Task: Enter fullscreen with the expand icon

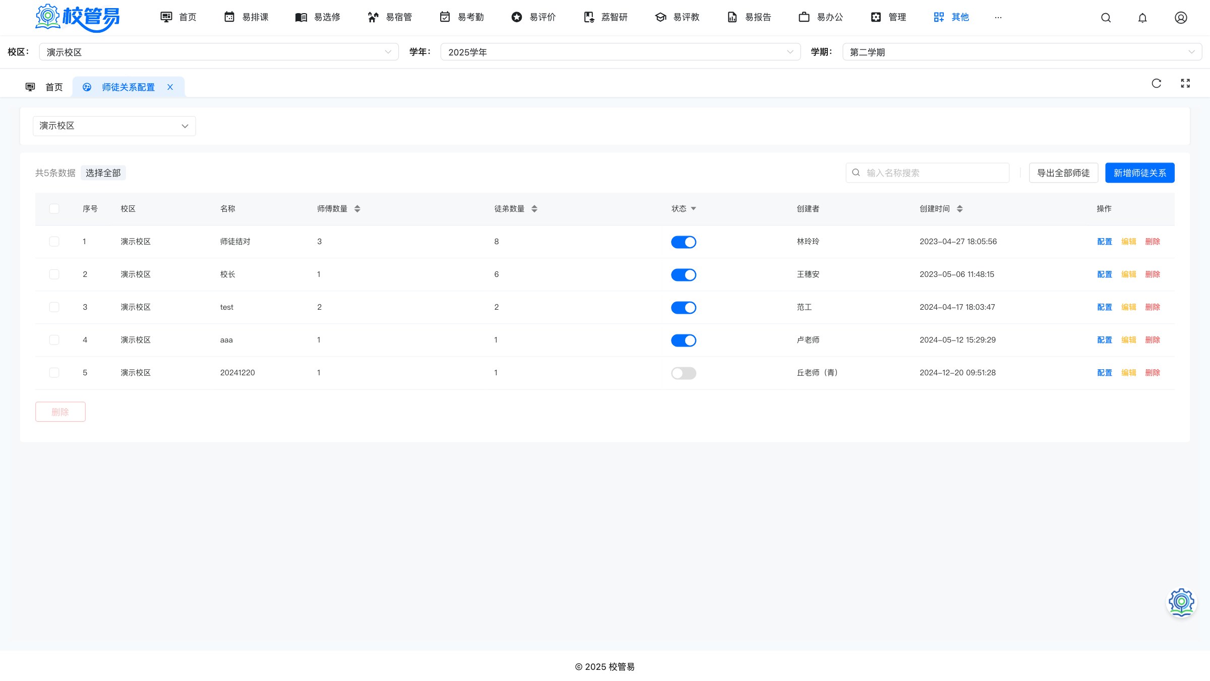Action: pos(1185,83)
